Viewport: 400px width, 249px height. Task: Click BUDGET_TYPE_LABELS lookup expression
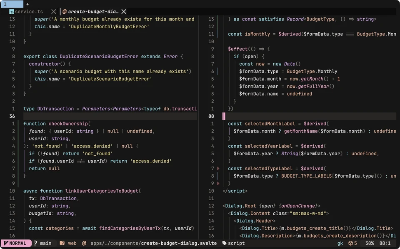[331, 176]
